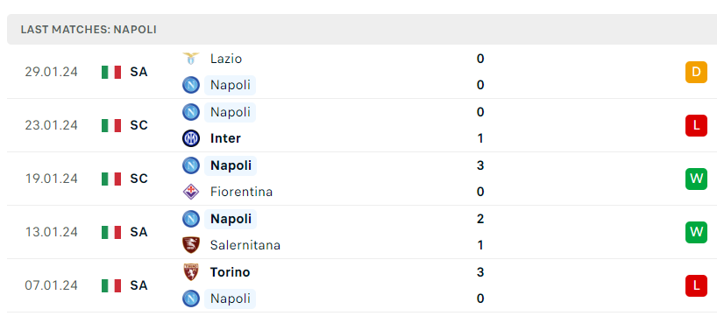Screen dimensions: 717x316
Task: Select the Last Matches: Napoli header
Action: (89, 30)
